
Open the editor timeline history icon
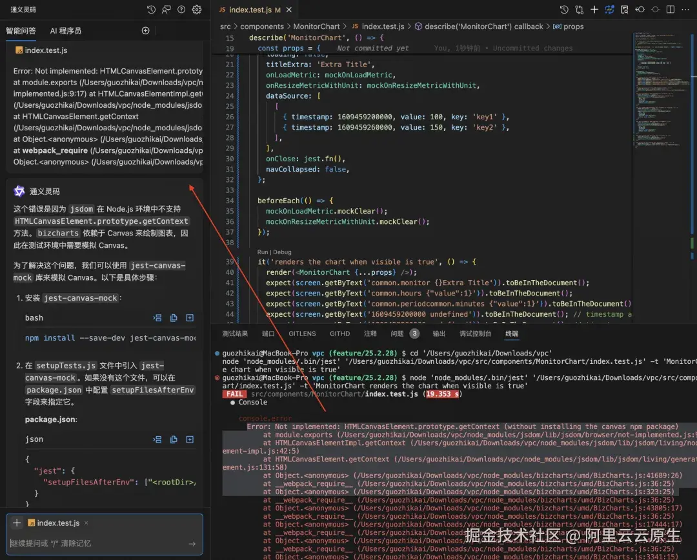(564, 9)
